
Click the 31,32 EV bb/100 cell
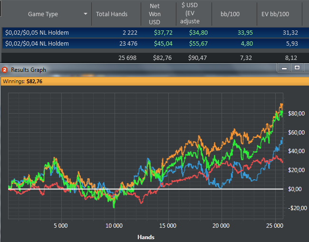(290, 32)
